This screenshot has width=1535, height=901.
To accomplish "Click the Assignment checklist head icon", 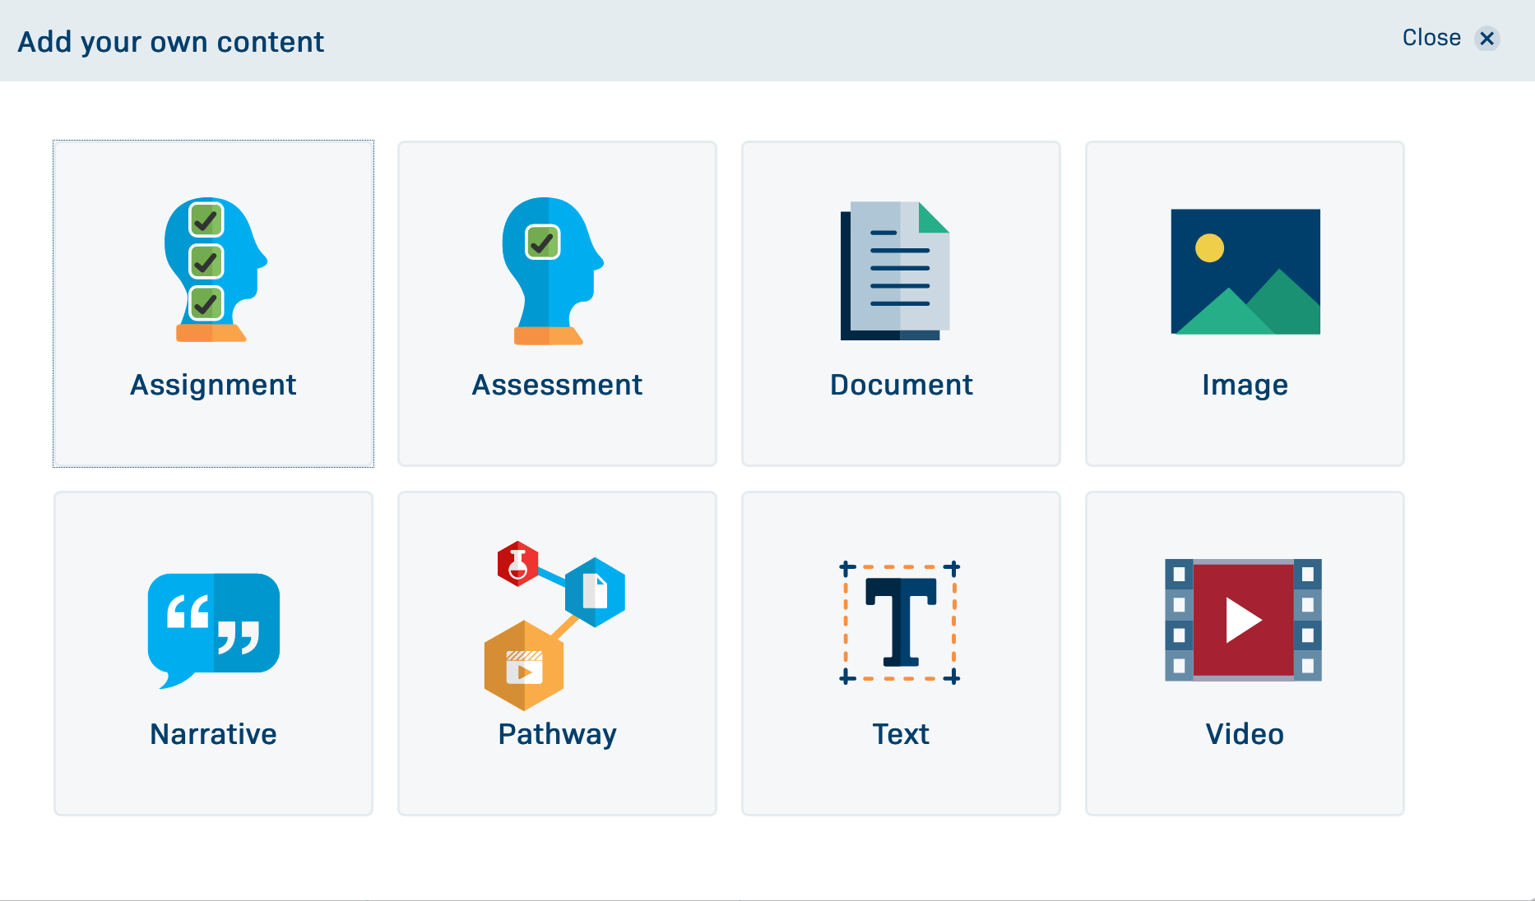I will (214, 270).
